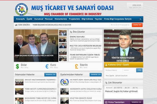Switch to the BU YIL tab
Screen dimensions: 157x104
[x=135, y=88]
